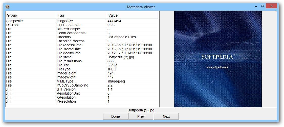The width and height of the screenshot is (284, 127).
Task: Select the value 666
Action: coord(133,61)
